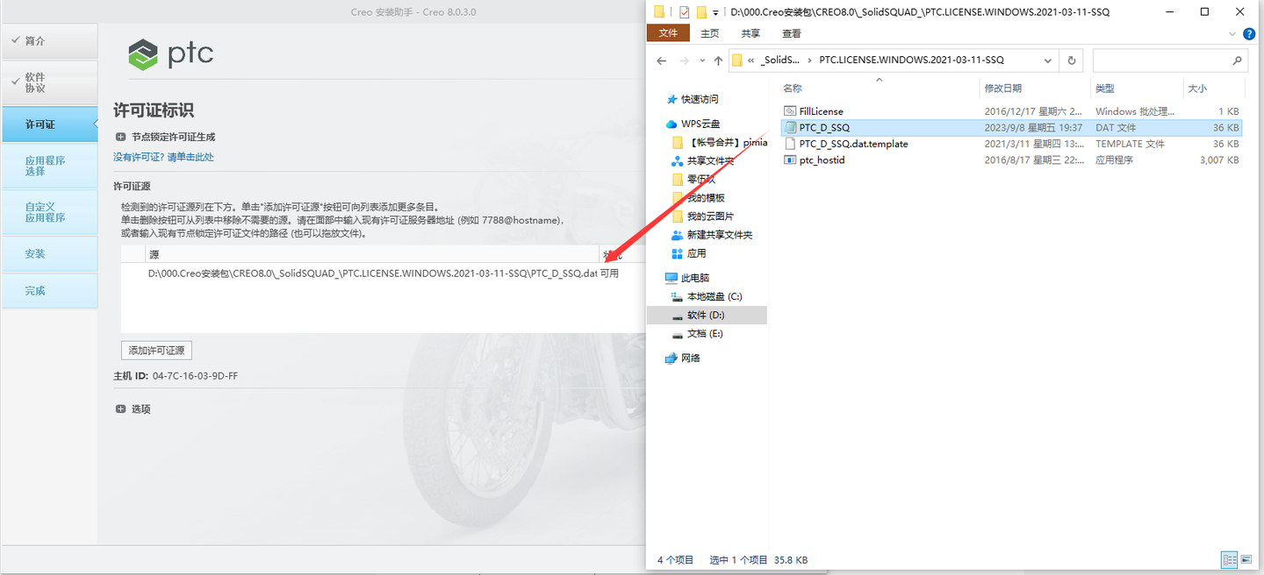Open the address bar history dropdown
Image resolution: width=1264 pixels, height=575 pixels.
pos(1048,60)
